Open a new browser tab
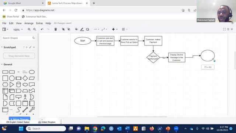 point(94,3)
